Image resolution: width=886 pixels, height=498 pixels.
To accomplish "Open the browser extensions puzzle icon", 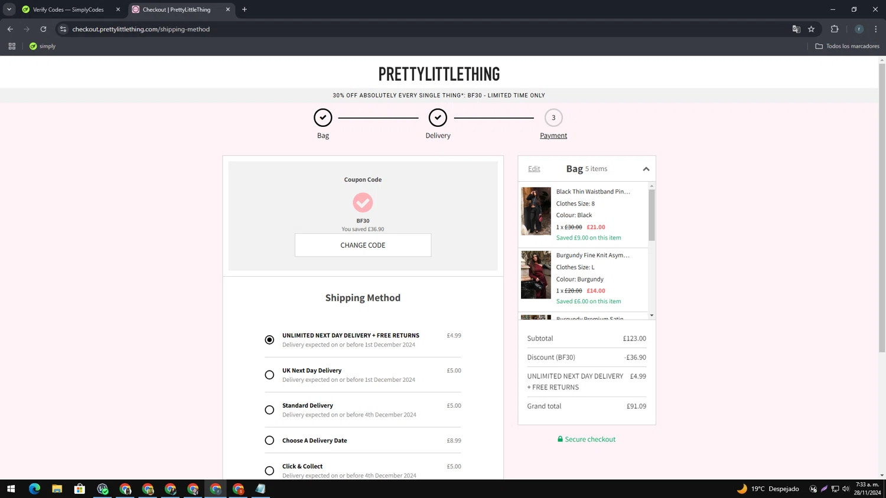I will 835,29.
